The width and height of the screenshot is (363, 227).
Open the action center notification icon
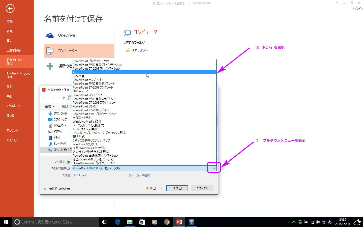[324, 222]
